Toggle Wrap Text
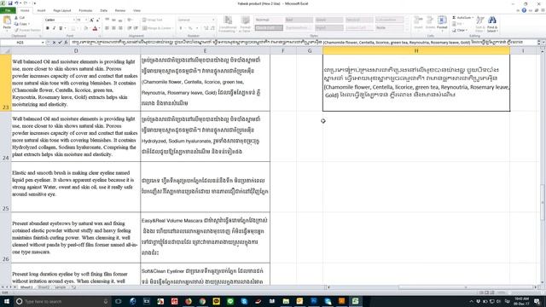546x307 pixels. 153,20
